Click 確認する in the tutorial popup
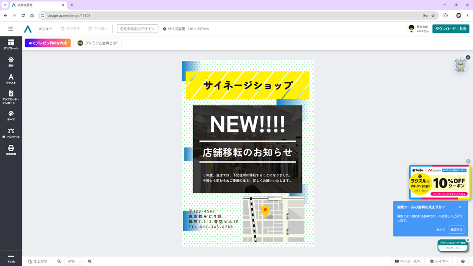The height and width of the screenshot is (266, 473). coord(456,230)
